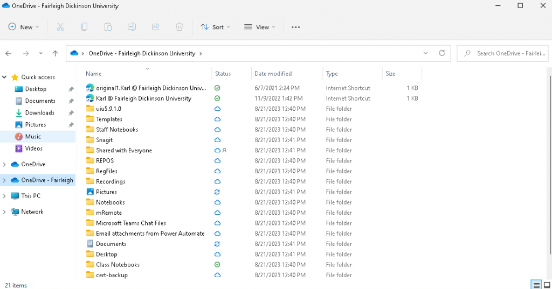Screen dimensions: 552x289
Task: Click the Rename icon in toolbar
Action: (132, 27)
